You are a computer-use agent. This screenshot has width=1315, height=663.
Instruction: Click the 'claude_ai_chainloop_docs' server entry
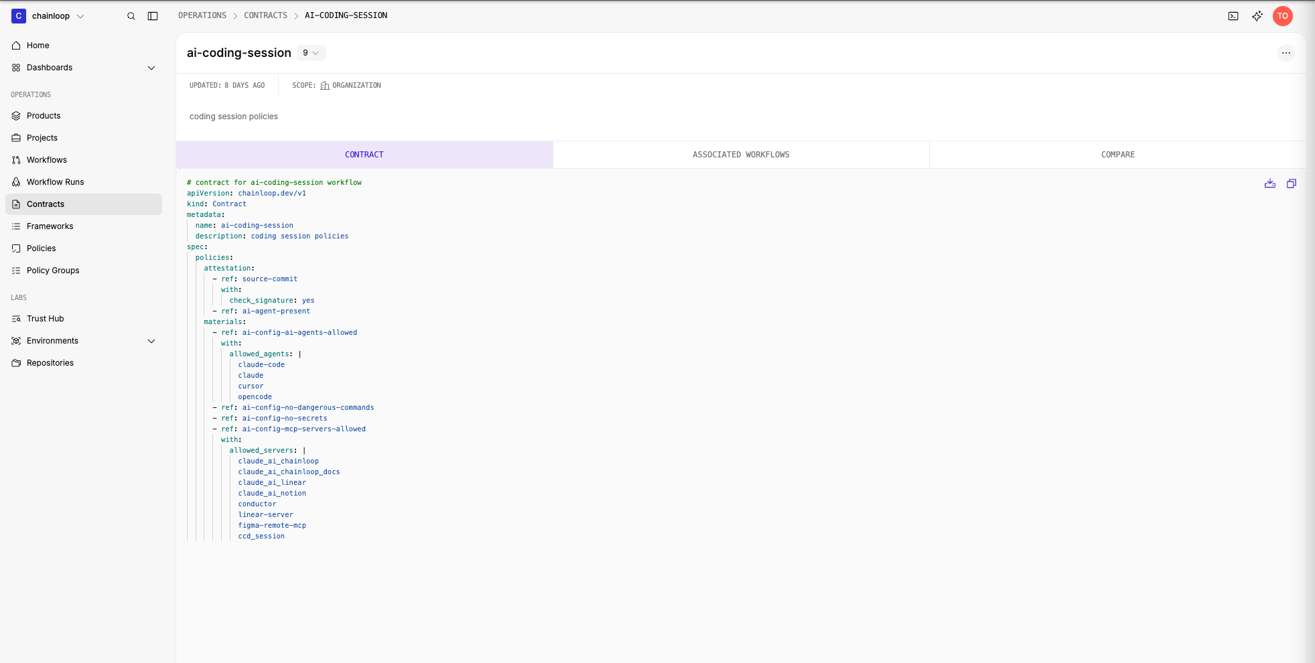pos(289,472)
